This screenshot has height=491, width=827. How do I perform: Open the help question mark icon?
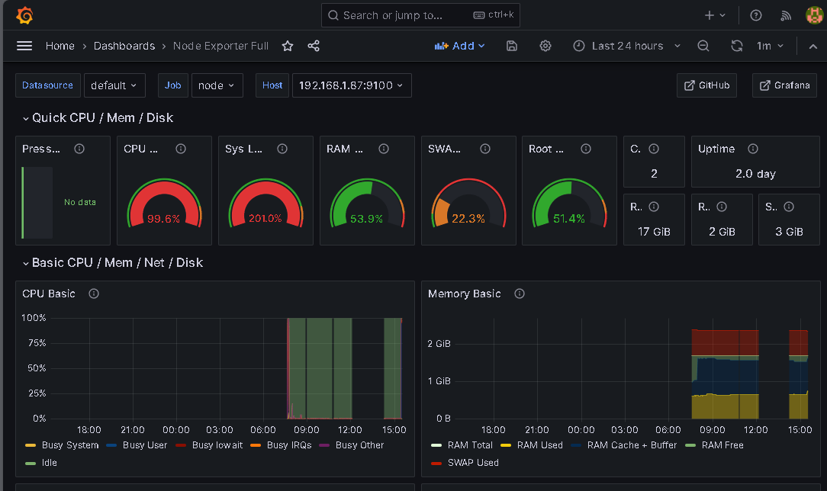tap(756, 15)
